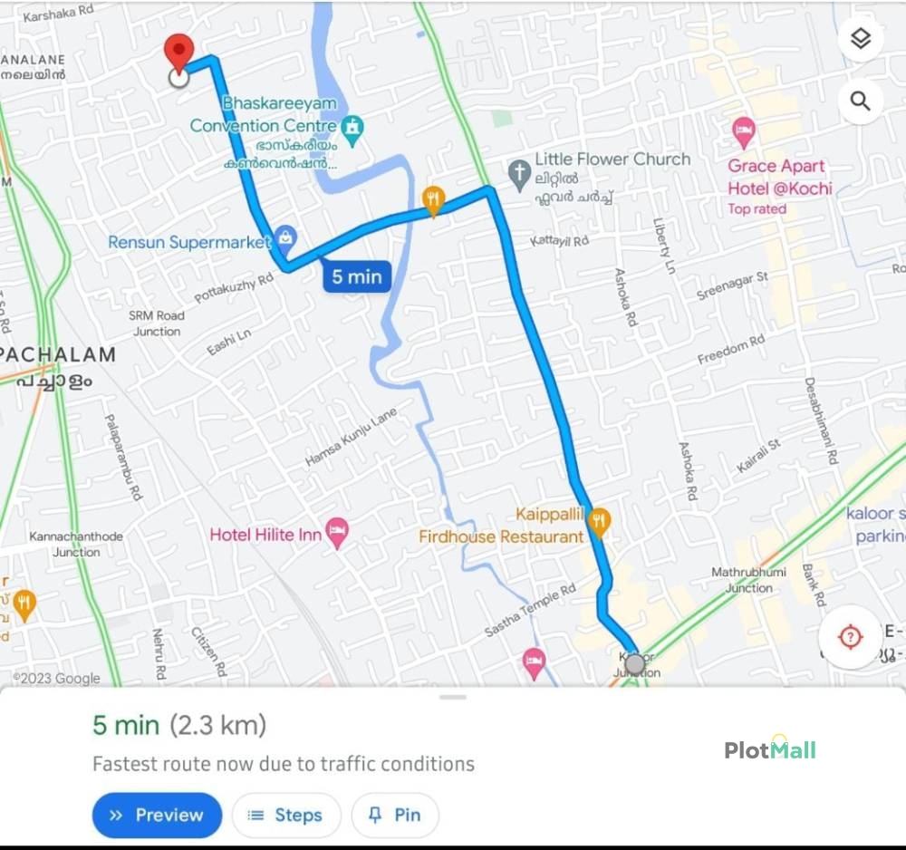This screenshot has width=906, height=850.
Task: Select Grace Apart Hotel lodging marker
Action: coord(743,132)
